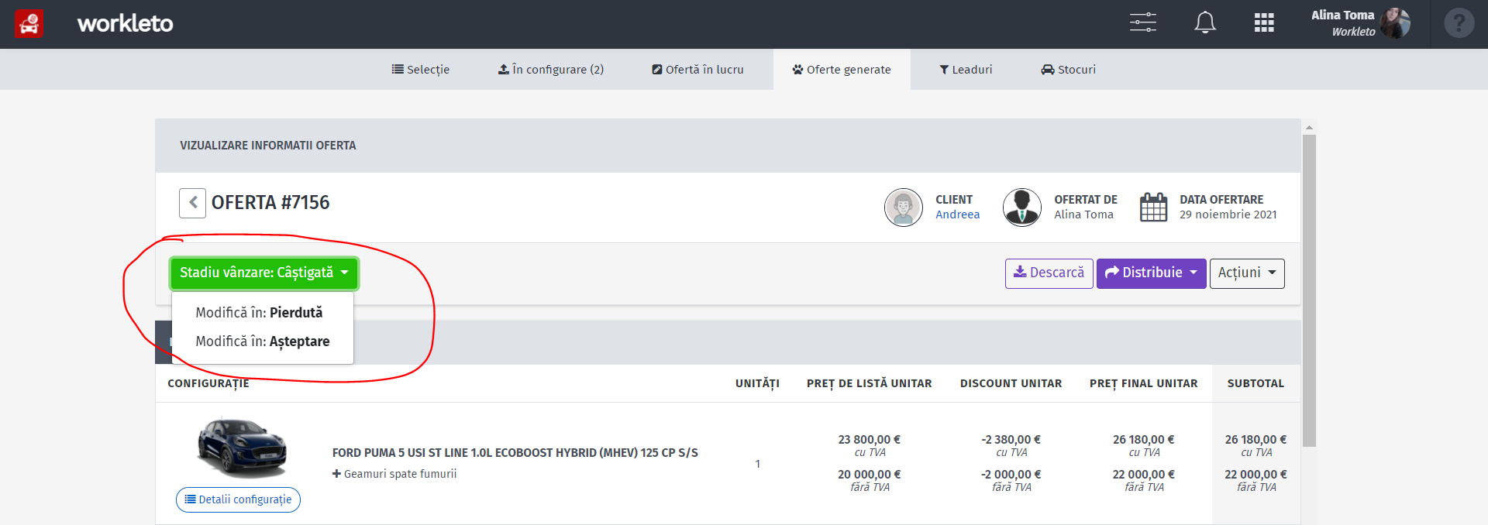Select the Oferte generate tab
The width and height of the screenshot is (1488, 525).
point(842,70)
